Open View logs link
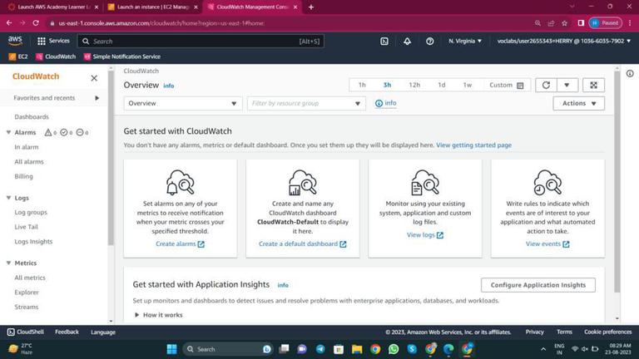Viewport: 639px width, 359px height. [425, 235]
